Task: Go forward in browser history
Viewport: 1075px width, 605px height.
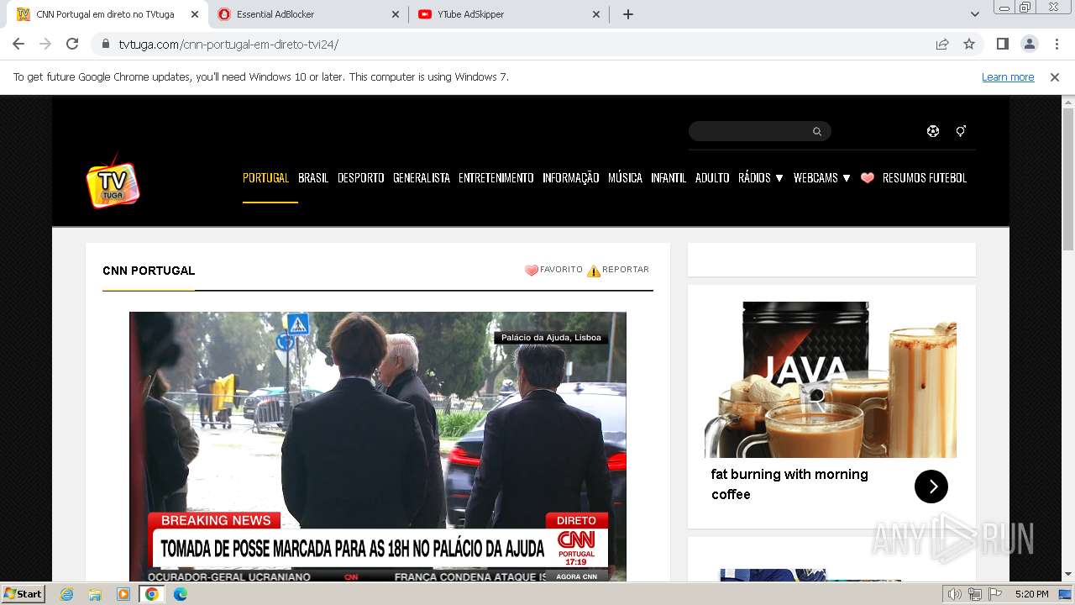Action: [x=45, y=44]
